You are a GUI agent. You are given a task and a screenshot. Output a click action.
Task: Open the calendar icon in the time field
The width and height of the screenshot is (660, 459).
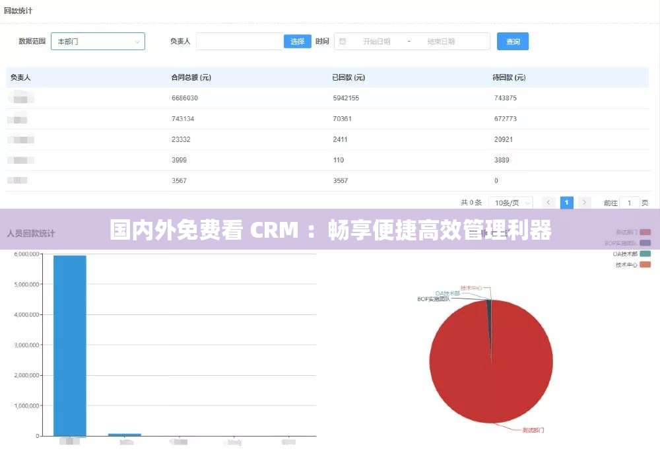[x=343, y=41]
